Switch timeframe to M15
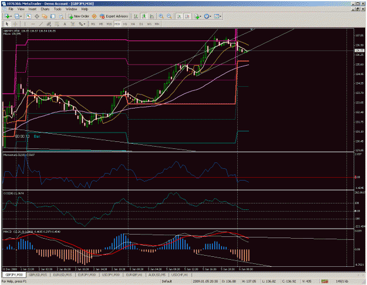This screenshot has height=285, width=367. (x=109, y=24)
